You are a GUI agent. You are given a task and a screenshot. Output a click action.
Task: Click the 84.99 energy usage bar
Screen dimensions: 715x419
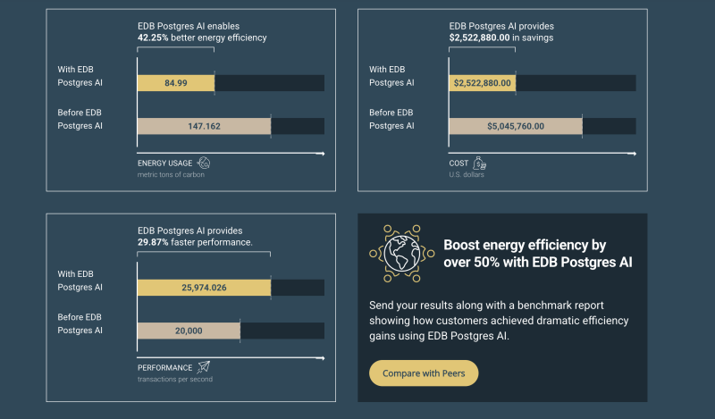[x=176, y=83]
